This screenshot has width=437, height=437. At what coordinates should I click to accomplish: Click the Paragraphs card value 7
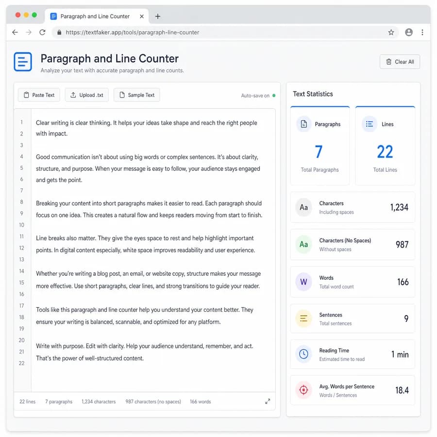click(x=319, y=151)
